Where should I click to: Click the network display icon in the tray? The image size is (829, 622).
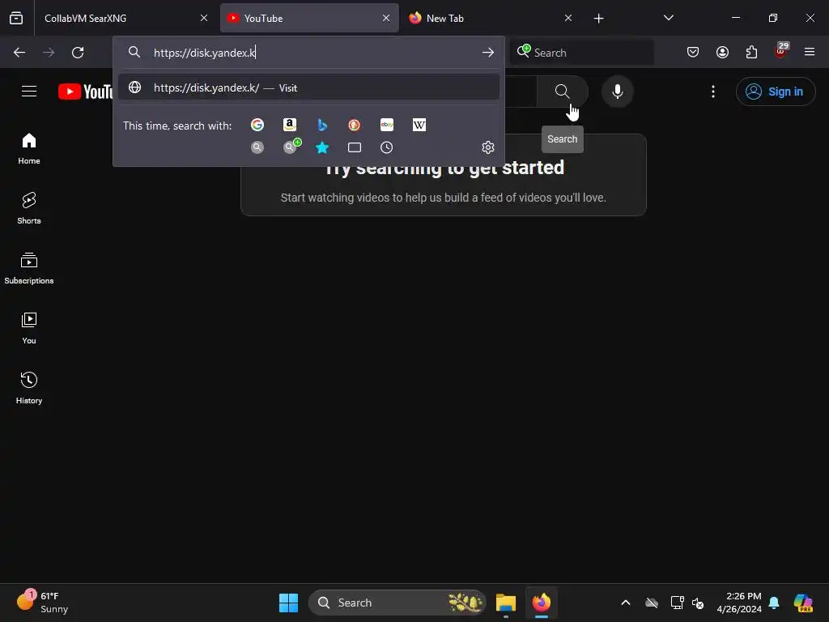[x=678, y=603]
